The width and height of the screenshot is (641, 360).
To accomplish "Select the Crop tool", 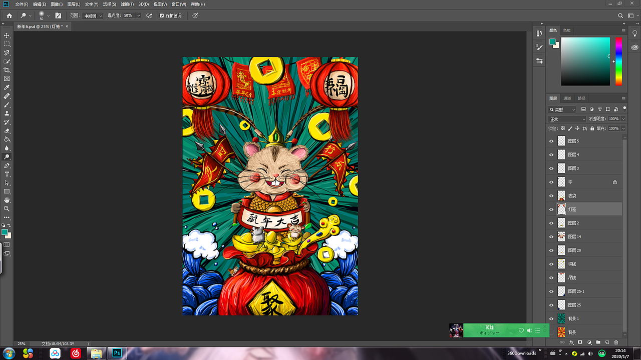I will tap(7, 70).
